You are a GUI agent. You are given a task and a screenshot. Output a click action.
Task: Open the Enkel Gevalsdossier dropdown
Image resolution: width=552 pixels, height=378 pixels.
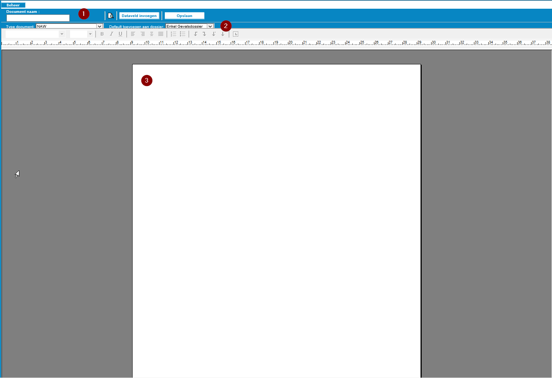pyautogui.click(x=210, y=27)
